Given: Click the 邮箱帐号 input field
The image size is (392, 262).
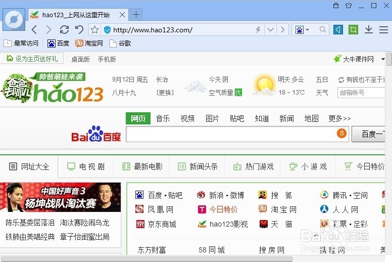Looking at the screenshot, I should pyautogui.click(x=361, y=93).
